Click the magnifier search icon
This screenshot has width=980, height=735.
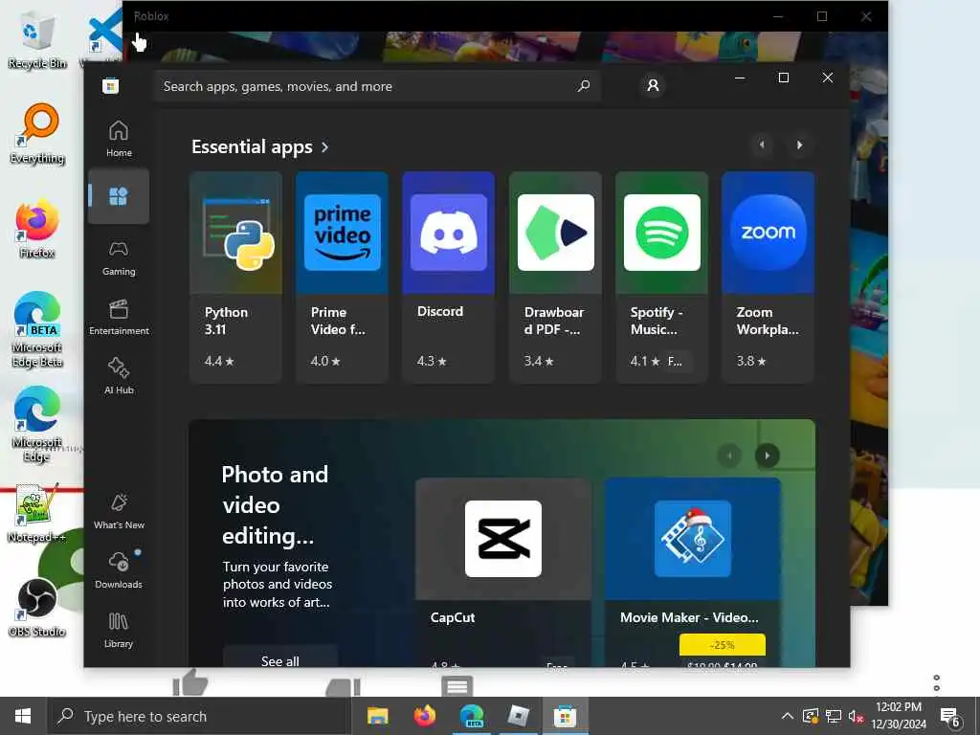pos(584,85)
